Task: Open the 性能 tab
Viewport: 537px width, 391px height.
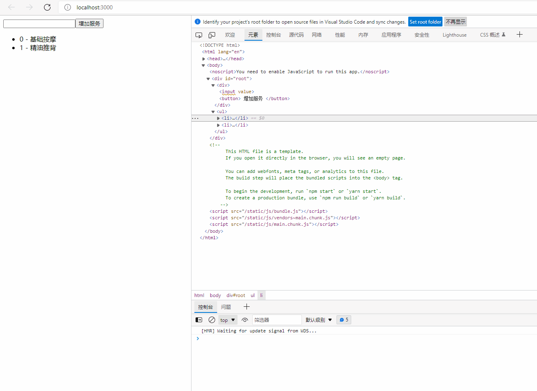Action: click(x=340, y=35)
